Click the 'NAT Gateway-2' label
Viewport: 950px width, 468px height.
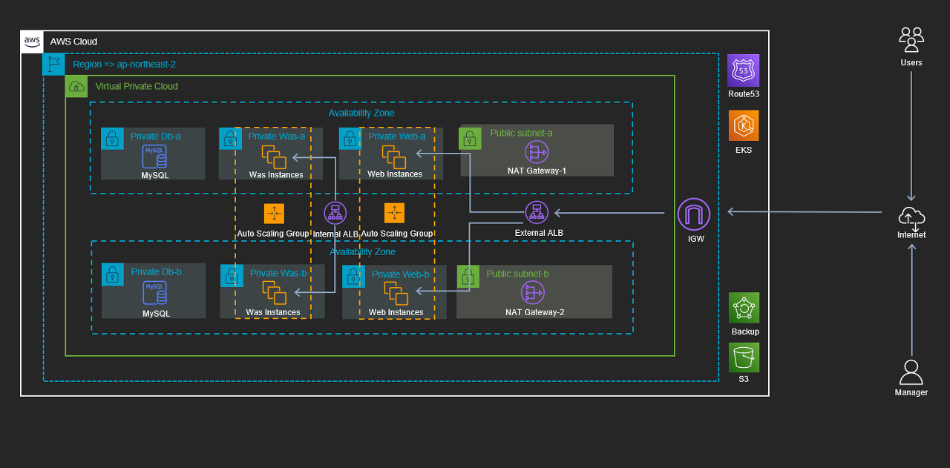point(535,312)
